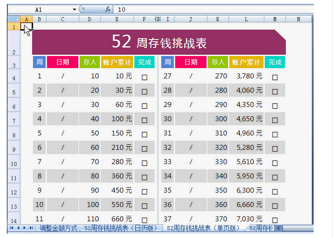Select column K header

pyautogui.click(x=218, y=19)
